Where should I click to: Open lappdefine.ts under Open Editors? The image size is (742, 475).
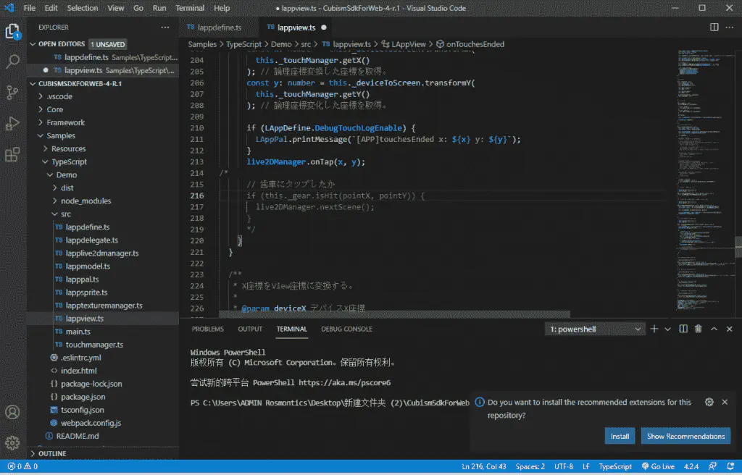pos(103,57)
